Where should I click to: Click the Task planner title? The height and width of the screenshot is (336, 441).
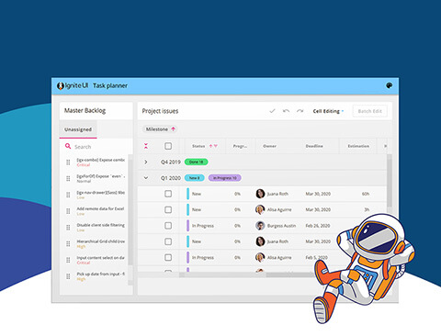110,85
